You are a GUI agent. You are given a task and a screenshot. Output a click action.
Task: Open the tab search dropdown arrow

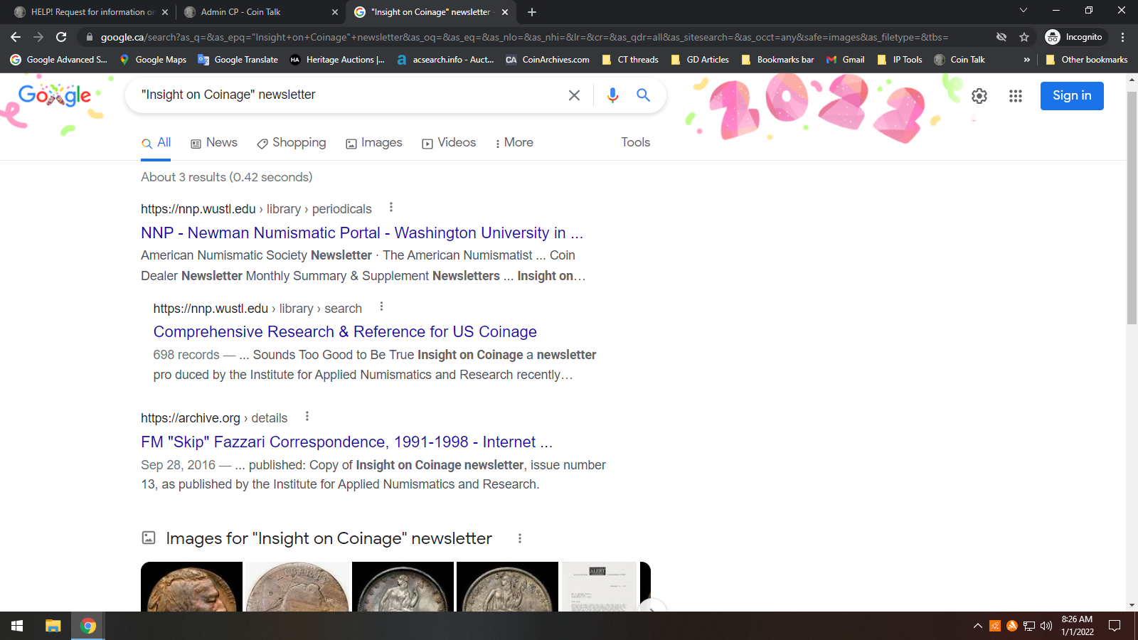pyautogui.click(x=1023, y=10)
